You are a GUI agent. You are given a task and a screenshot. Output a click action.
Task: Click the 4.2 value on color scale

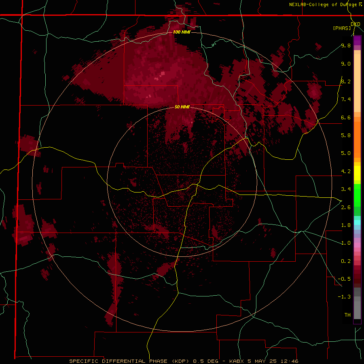[x=346, y=171]
